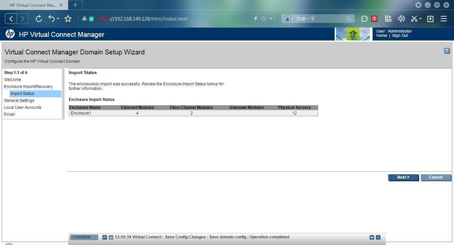
Task: Click the speaker sound icon
Action: (401, 19)
